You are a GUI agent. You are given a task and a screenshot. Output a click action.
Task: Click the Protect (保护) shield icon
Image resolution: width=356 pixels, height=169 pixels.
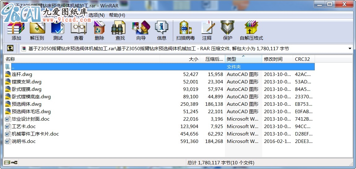(x=227, y=30)
